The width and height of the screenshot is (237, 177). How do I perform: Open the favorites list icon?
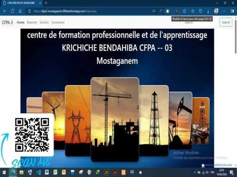click(193, 11)
